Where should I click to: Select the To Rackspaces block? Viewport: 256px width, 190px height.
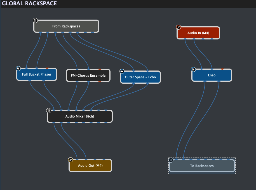click(202, 166)
